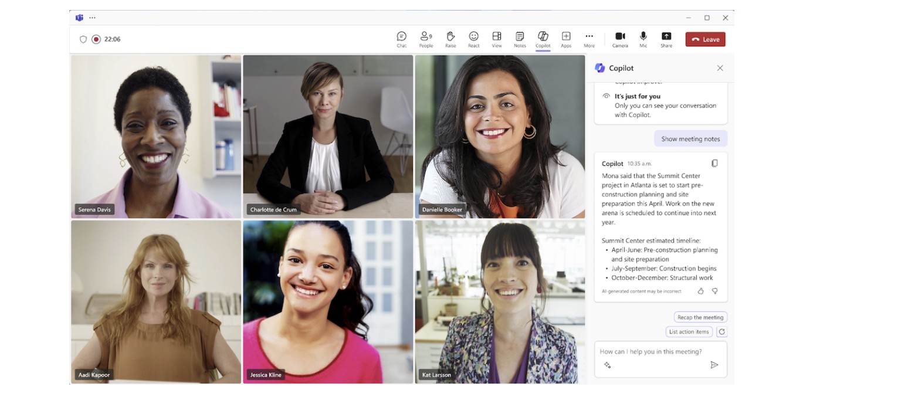Copy the Copilot response text
Screen dimensions: 898x407
click(714, 164)
